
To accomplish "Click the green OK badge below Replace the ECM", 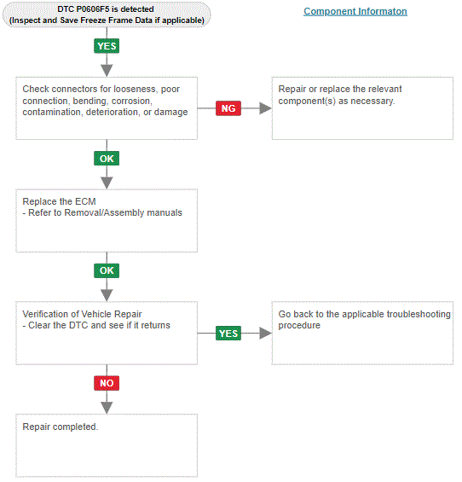I will point(107,270).
